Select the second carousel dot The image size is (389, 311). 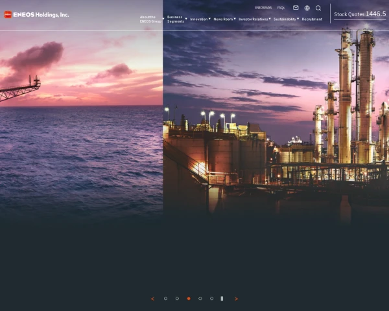[177, 299]
